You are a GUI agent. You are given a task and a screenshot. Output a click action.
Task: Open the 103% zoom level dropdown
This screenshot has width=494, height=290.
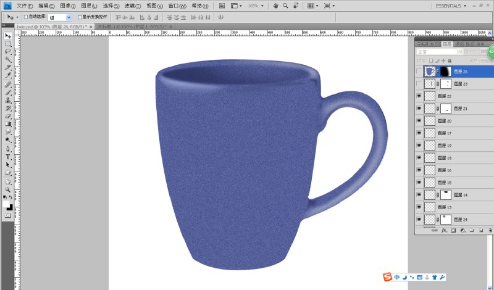(x=256, y=6)
